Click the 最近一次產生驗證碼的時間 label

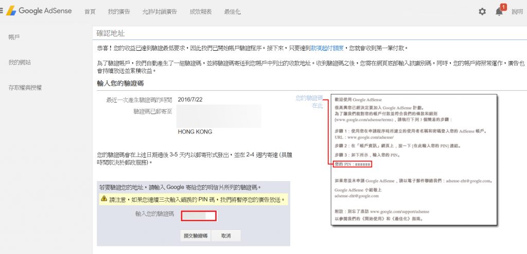coord(139,100)
